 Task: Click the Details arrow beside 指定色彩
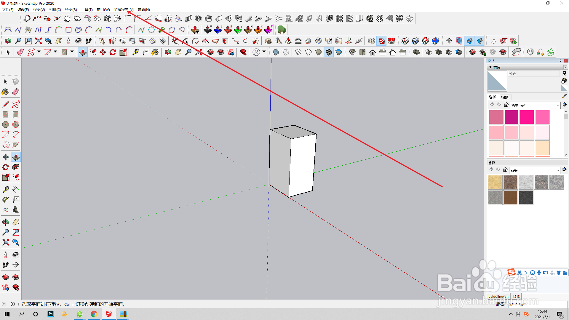[565, 105]
